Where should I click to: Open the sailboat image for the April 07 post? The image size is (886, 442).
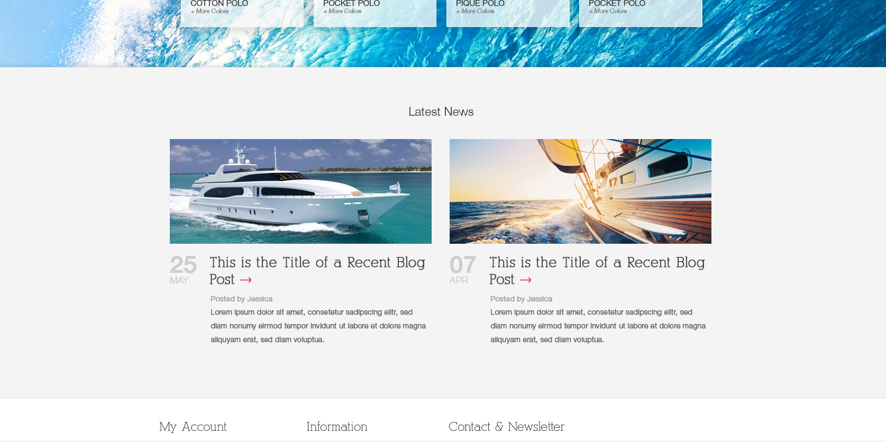(580, 191)
